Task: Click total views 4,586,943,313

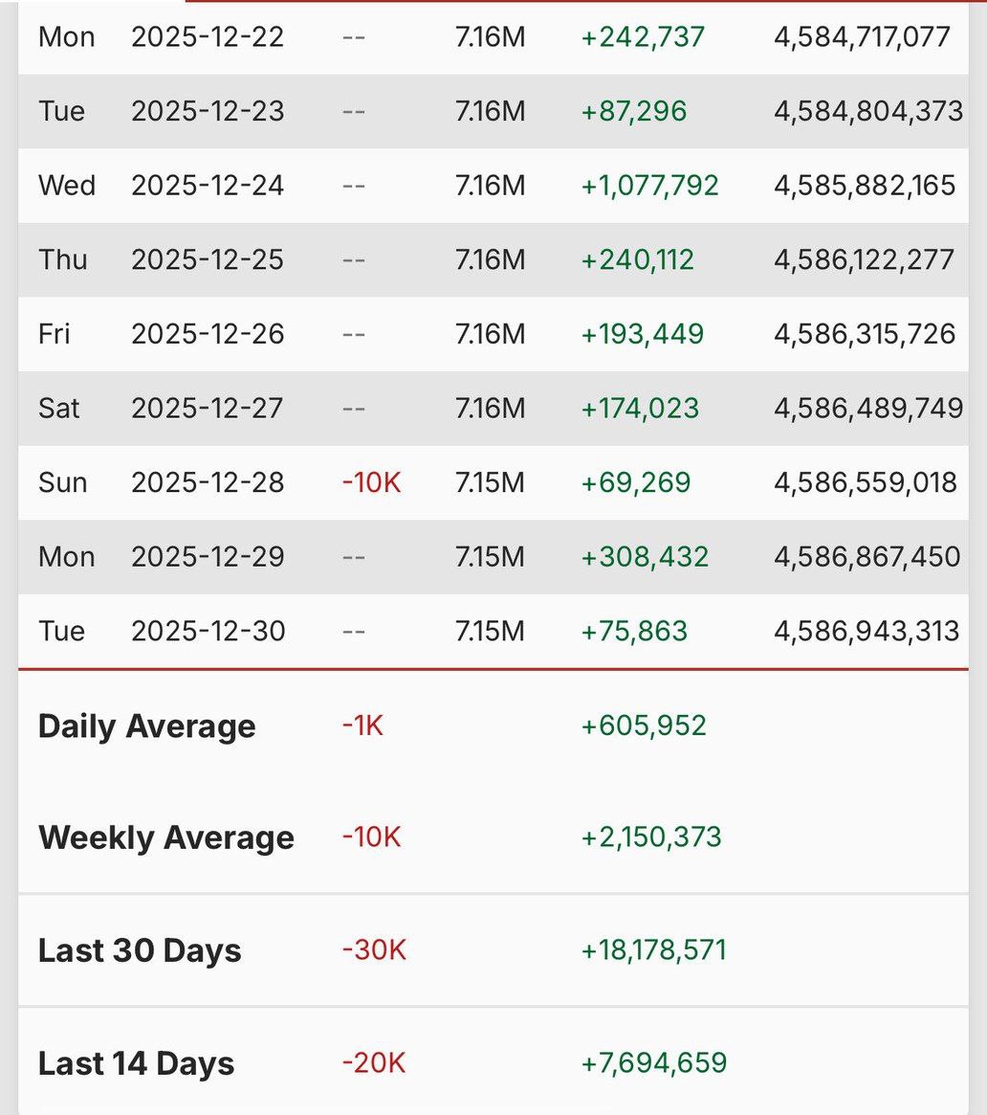Action: [866, 632]
